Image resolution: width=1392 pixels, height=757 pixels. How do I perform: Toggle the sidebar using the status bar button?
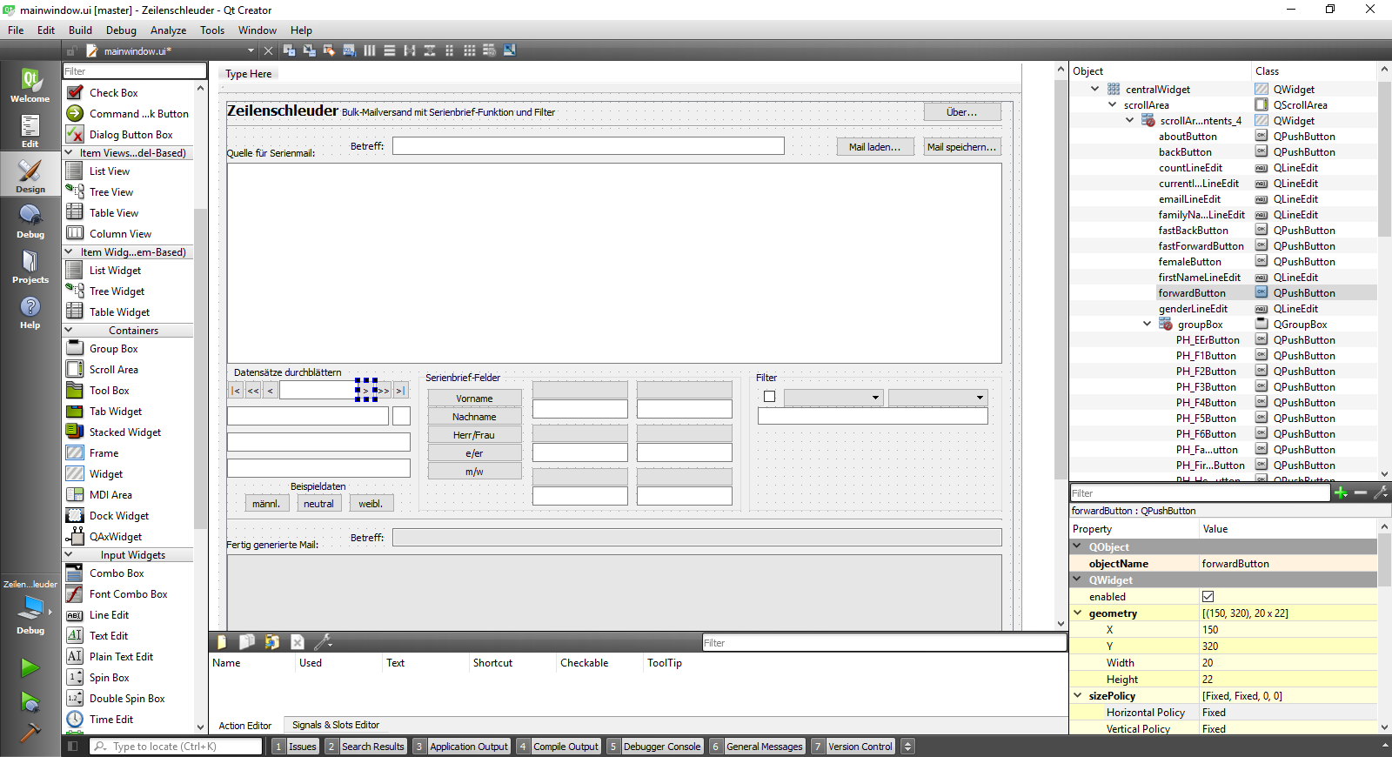(x=73, y=747)
